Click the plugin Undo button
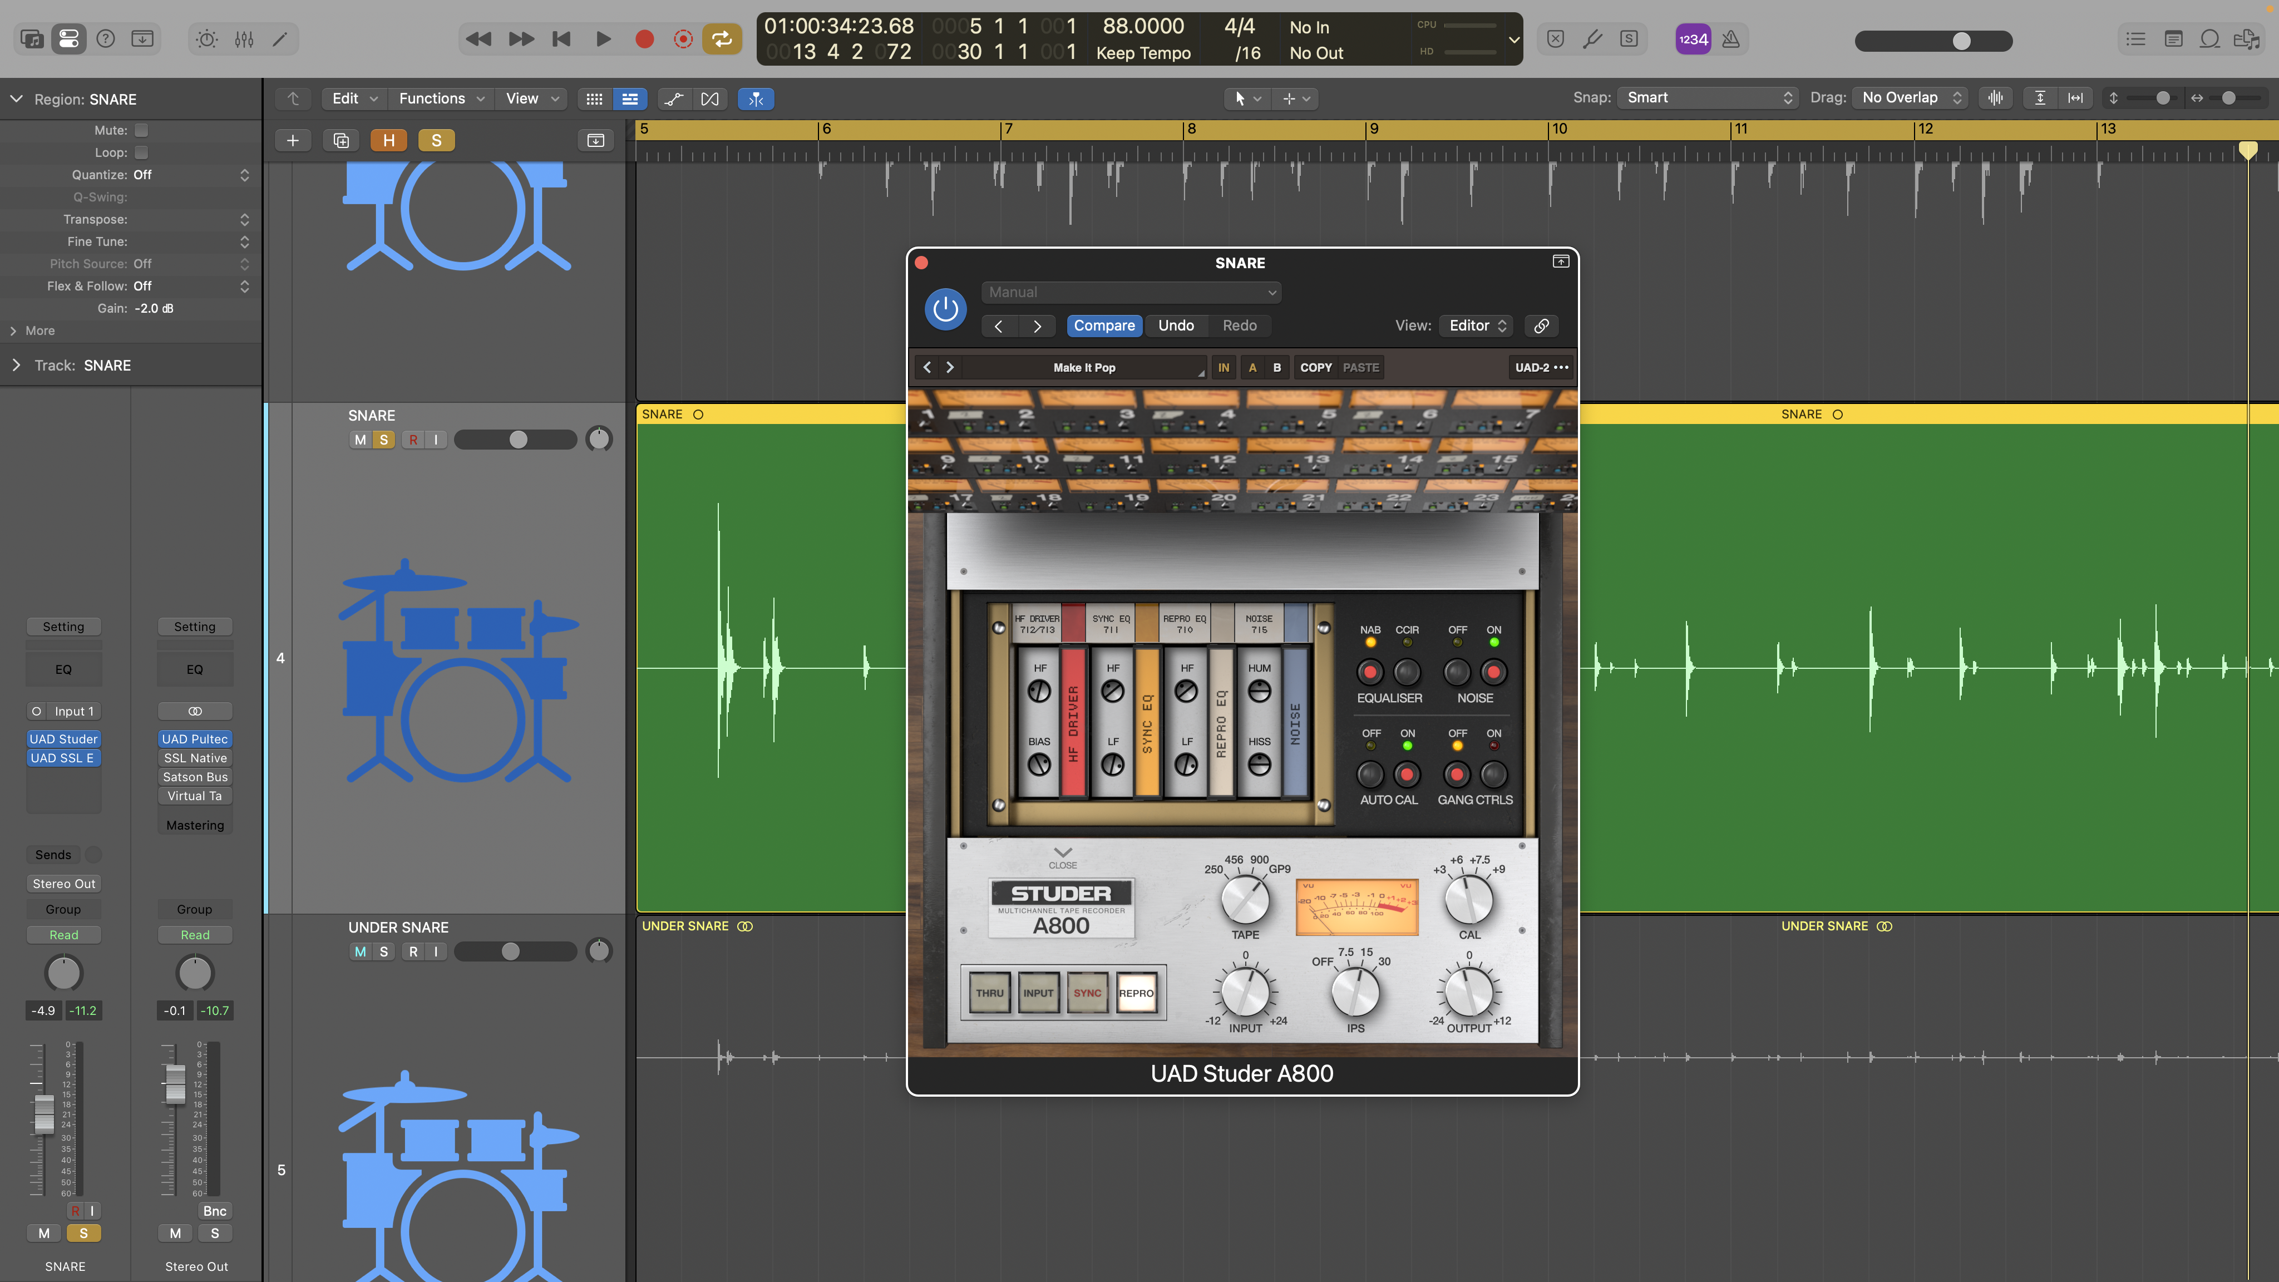This screenshot has width=2279, height=1282. (1176, 326)
